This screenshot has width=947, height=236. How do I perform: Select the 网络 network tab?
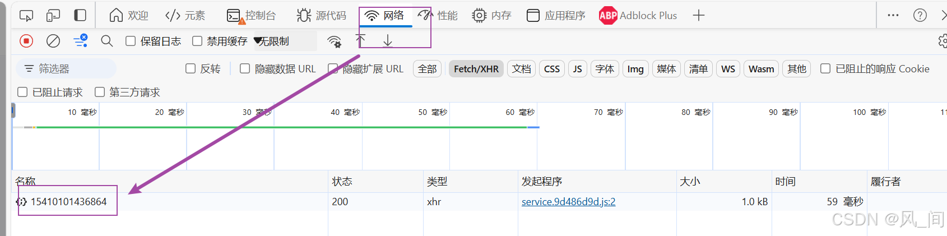pos(385,15)
